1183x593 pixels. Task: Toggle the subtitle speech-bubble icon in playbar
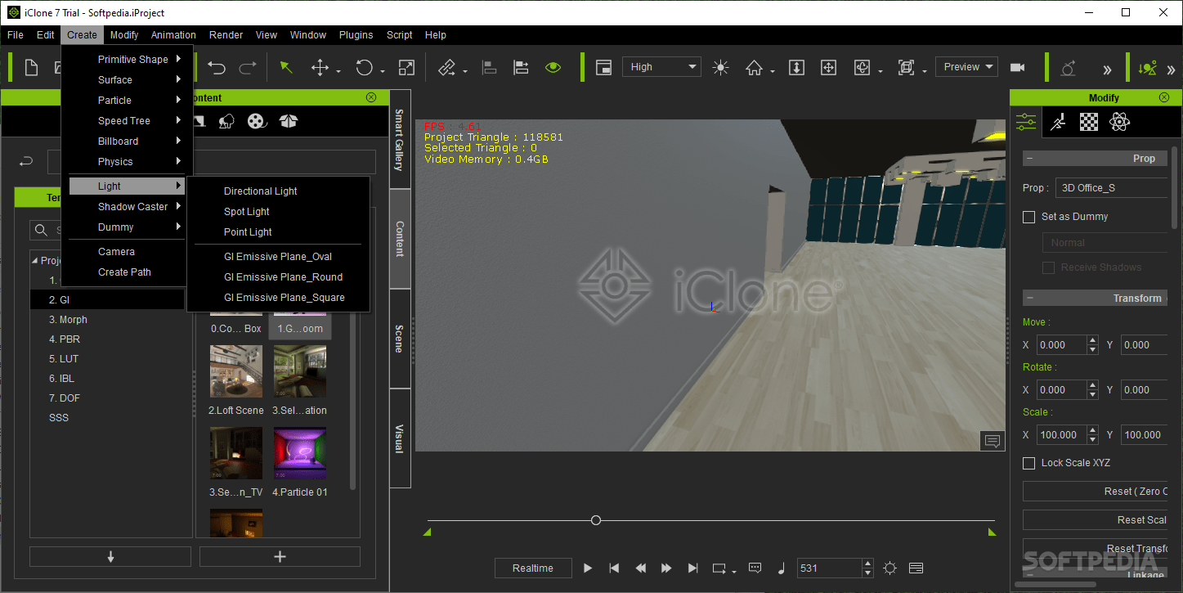(x=755, y=568)
